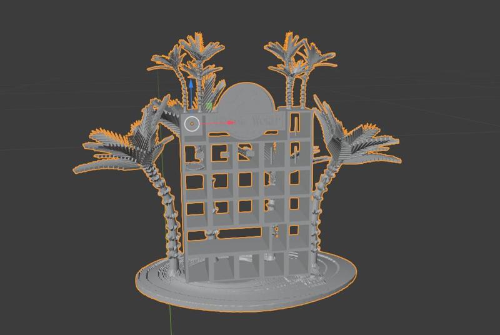Click the white circle free-move gizmo handle
Screen dimensions: 500x335
pyautogui.click(x=192, y=123)
